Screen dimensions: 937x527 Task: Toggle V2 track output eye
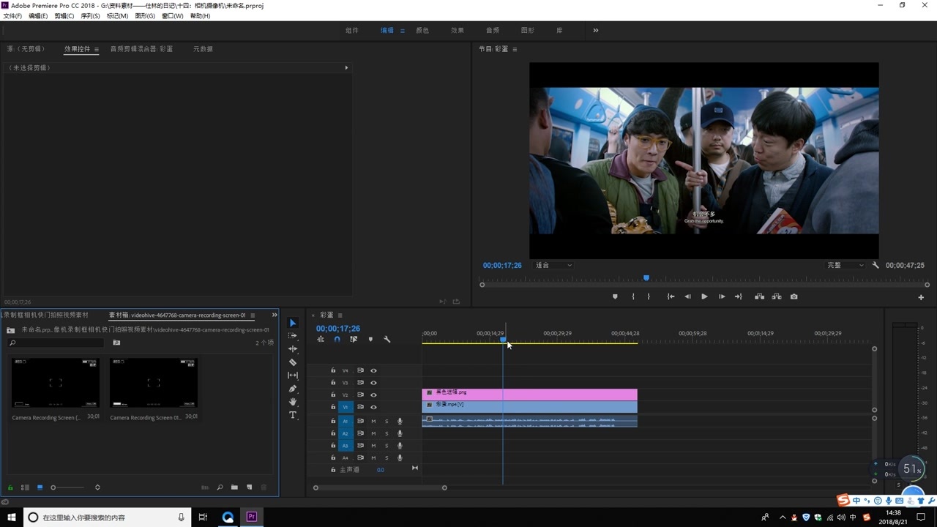373,395
